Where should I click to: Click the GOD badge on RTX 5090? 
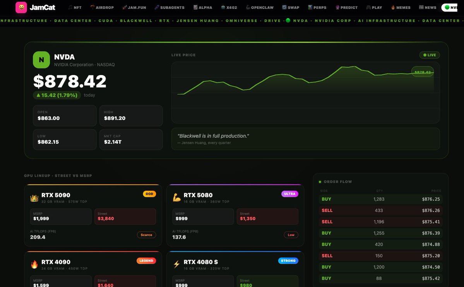point(149,194)
